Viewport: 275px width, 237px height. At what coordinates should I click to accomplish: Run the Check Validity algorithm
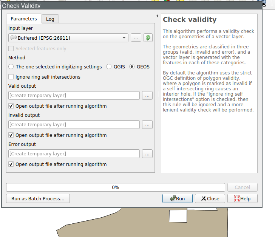click(x=178, y=198)
